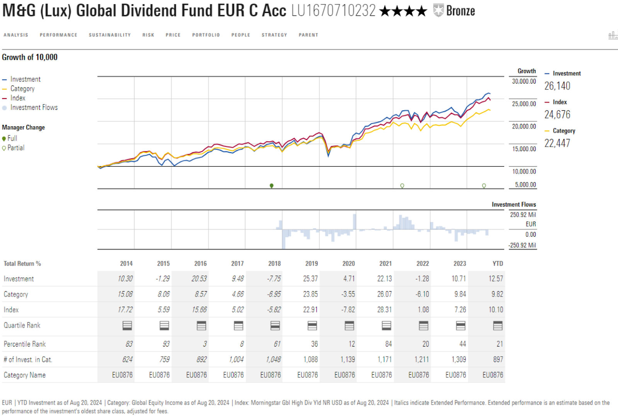
Task: Open the Performance tab
Action: pyautogui.click(x=59, y=35)
